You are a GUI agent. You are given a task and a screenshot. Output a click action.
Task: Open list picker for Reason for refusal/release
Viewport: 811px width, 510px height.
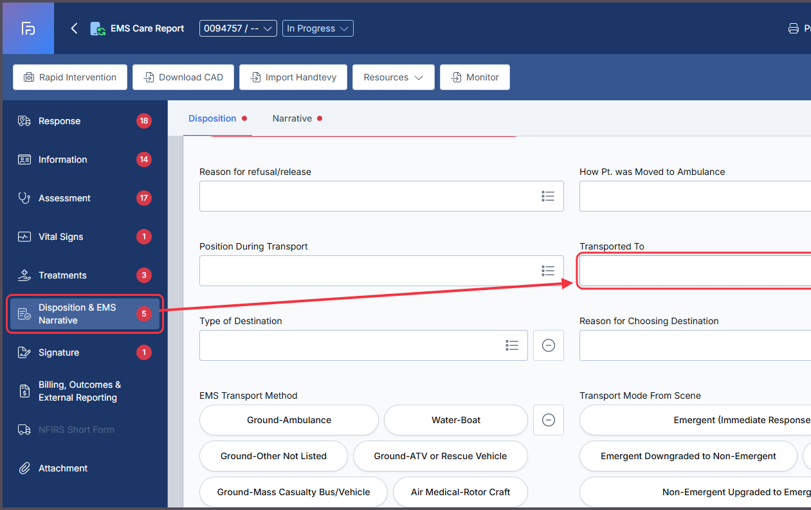pos(548,196)
